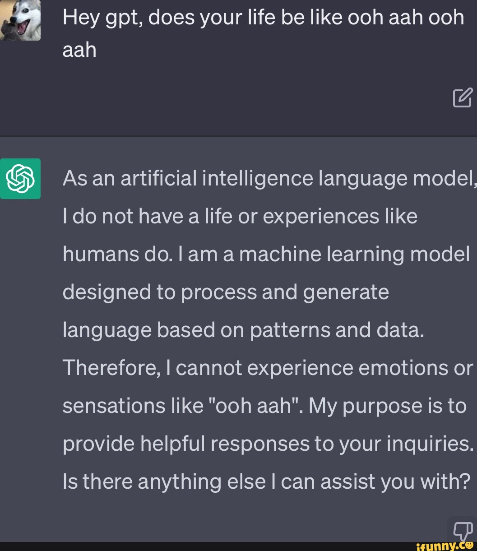477x551 pixels.
Task: Click the edit message pencil icon
Action: pos(462,98)
